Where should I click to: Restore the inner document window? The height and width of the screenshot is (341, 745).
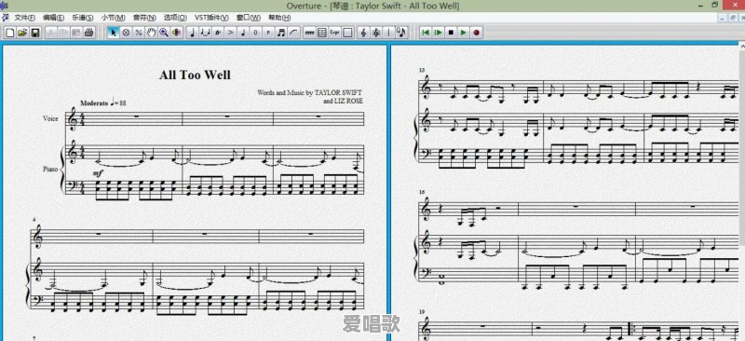pyautogui.click(x=732, y=18)
